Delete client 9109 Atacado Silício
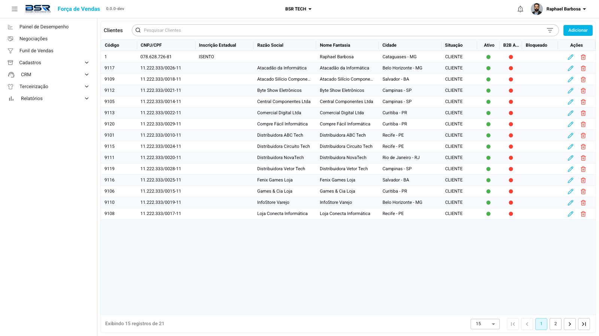Image resolution: width=599 pixels, height=336 pixels. (x=583, y=80)
